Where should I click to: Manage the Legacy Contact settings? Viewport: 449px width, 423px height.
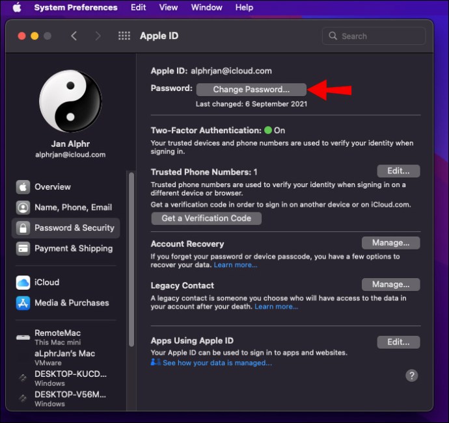[390, 285]
